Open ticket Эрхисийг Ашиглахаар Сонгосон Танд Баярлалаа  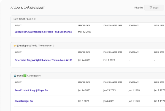click(x=43, y=32)
